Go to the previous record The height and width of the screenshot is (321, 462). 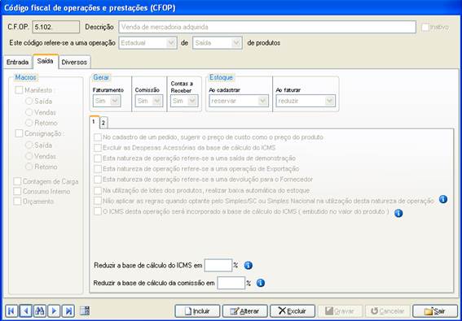[x=26, y=310]
